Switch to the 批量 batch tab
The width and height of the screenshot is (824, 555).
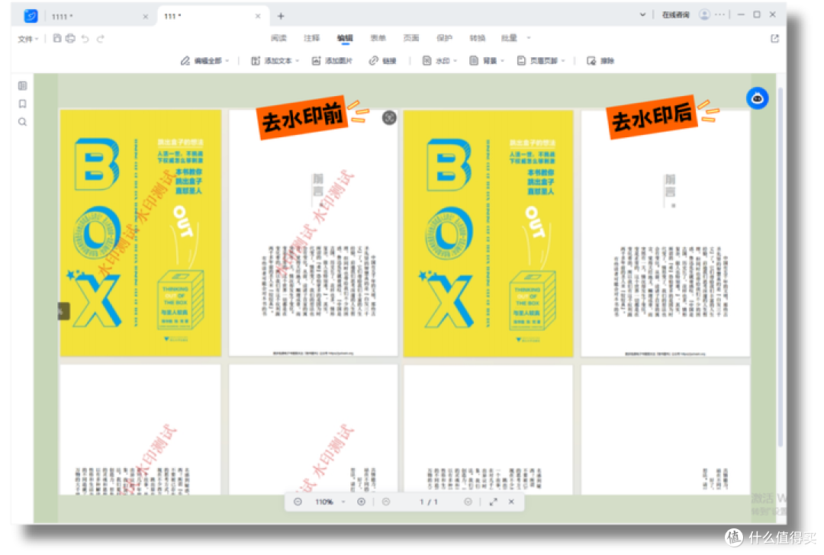(509, 38)
